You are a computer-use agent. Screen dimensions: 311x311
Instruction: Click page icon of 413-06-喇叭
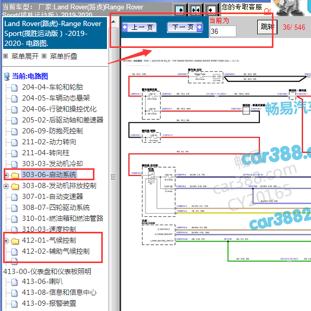click(x=15, y=282)
